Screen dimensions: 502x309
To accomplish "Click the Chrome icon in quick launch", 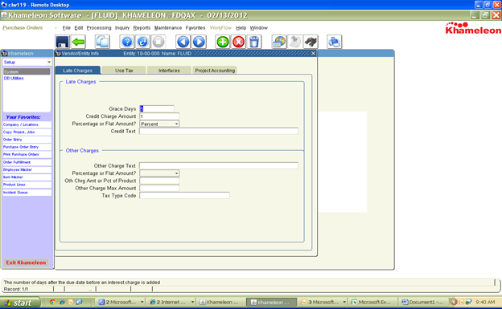I will (52, 302).
